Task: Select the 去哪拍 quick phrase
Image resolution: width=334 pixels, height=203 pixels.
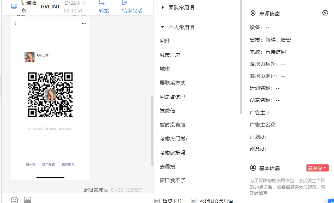Action: pos(168,167)
